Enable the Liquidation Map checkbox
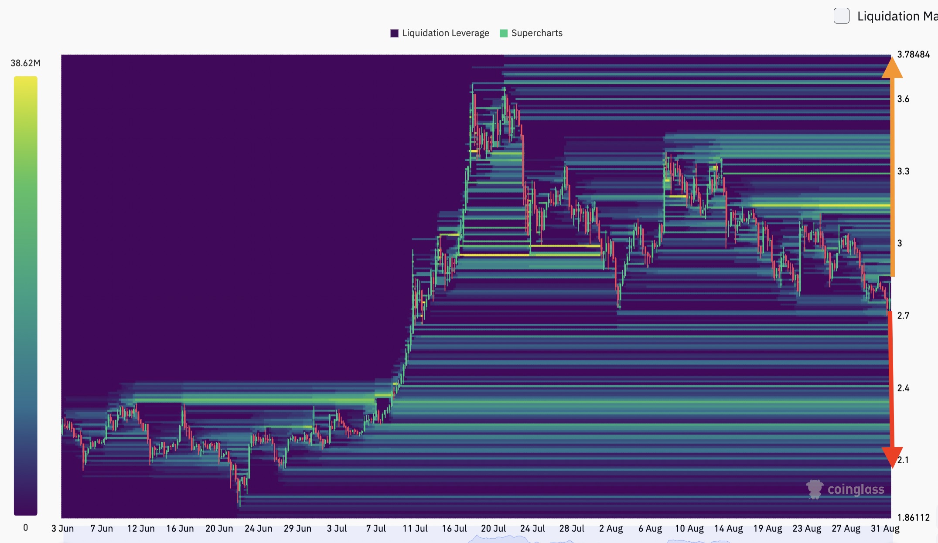938x543 pixels. tap(841, 16)
